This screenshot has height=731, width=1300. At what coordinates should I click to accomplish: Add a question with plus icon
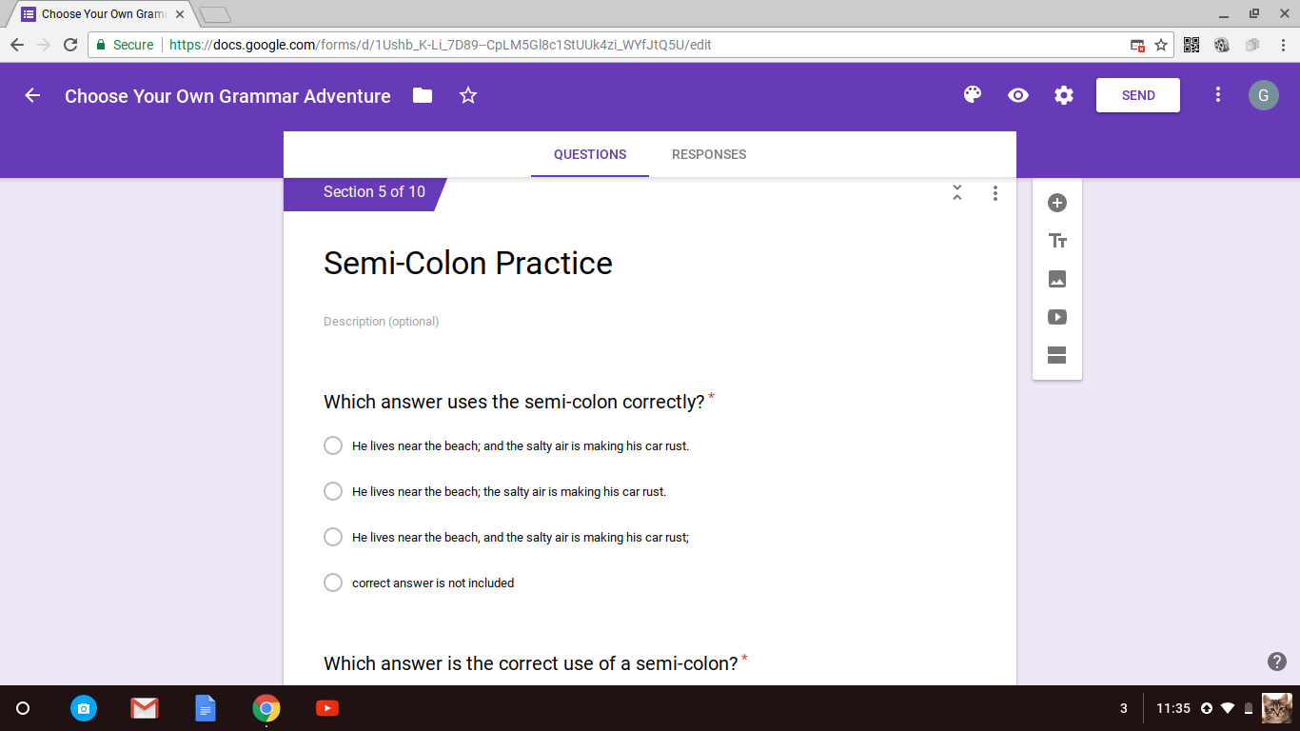1057,203
